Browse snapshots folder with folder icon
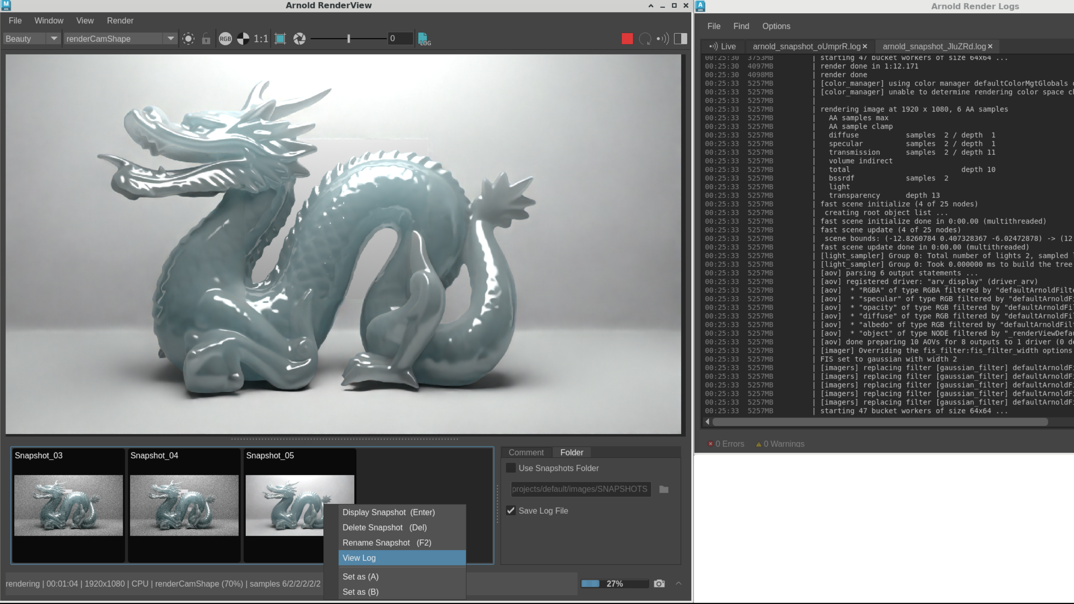 [664, 489]
